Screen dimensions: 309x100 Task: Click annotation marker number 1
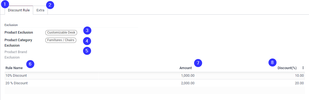click(5, 4)
